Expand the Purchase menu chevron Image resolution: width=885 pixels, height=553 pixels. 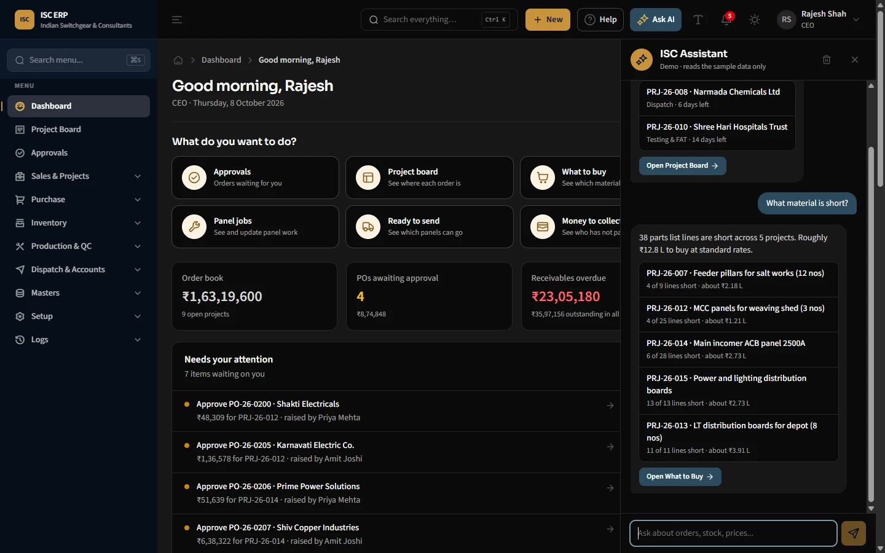pyautogui.click(x=138, y=200)
